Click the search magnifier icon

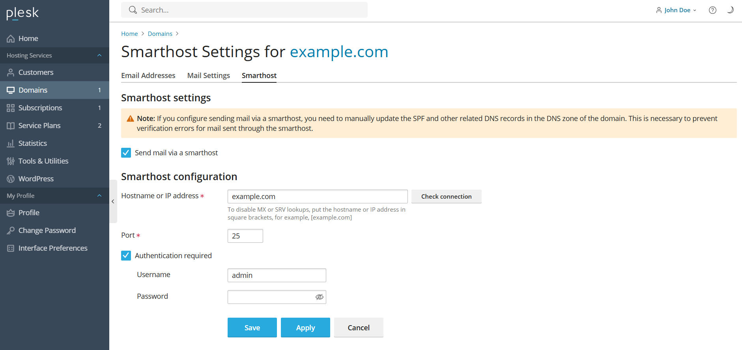[x=133, y=10]
